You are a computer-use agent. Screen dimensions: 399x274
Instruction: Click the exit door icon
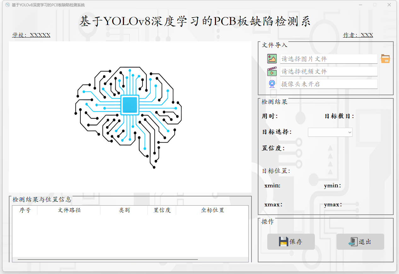355,242
